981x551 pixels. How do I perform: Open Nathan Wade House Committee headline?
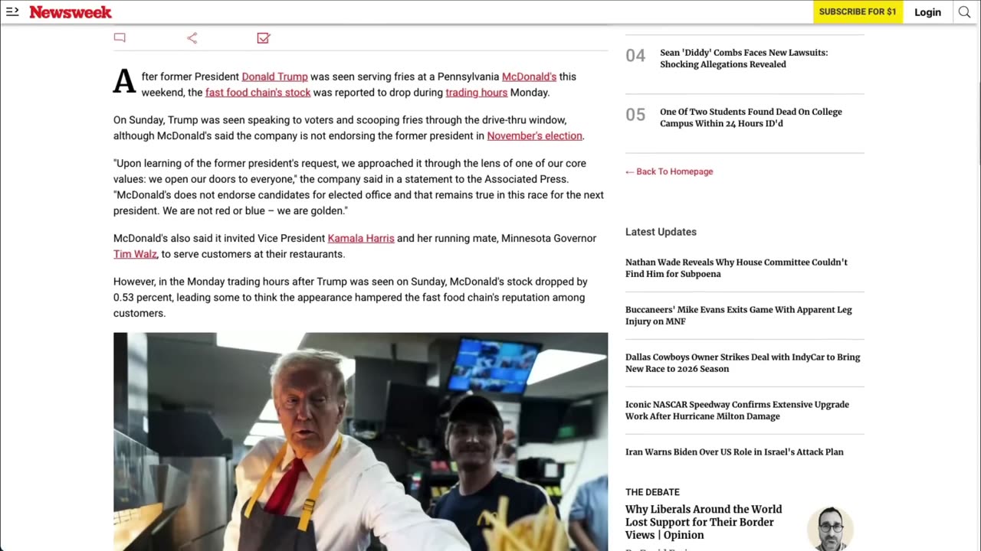pyautogui.click(x=737, y=268)
